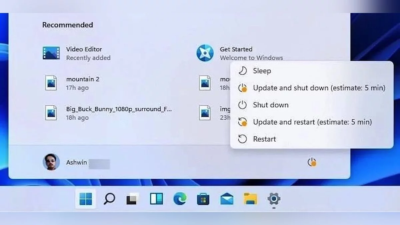This screenshot has width=400, height=225.
Task: Click the Get Started compass icon
Action: click(205, 53)
